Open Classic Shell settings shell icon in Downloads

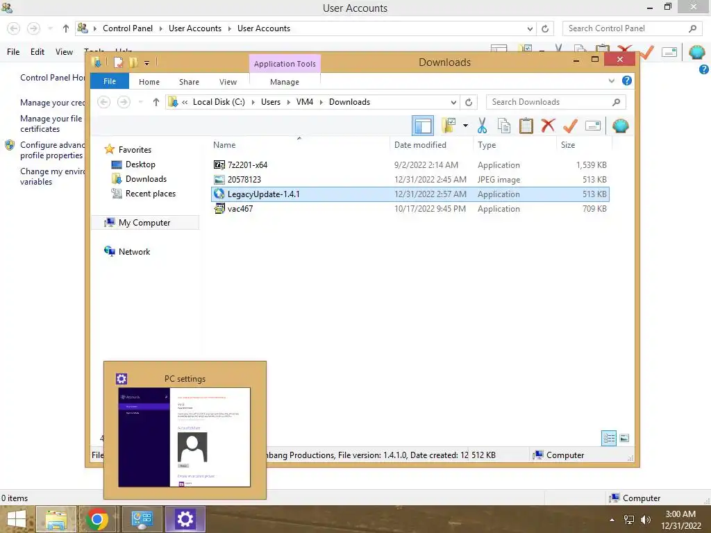(x=620, y=126)
